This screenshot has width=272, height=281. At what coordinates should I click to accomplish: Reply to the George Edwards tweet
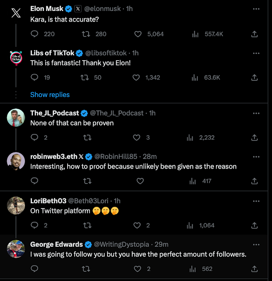pos(35,269)
